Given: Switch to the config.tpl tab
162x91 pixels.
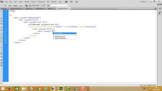Looking at the screenshot, I should pos(4,8).
